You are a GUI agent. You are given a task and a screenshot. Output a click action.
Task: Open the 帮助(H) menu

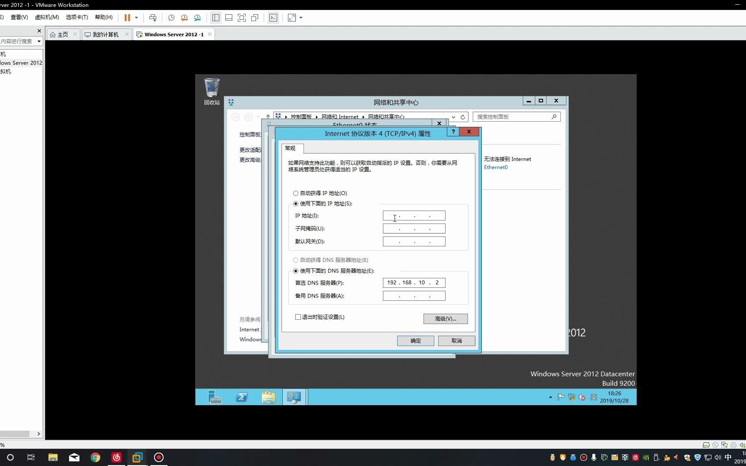(104, 17)
